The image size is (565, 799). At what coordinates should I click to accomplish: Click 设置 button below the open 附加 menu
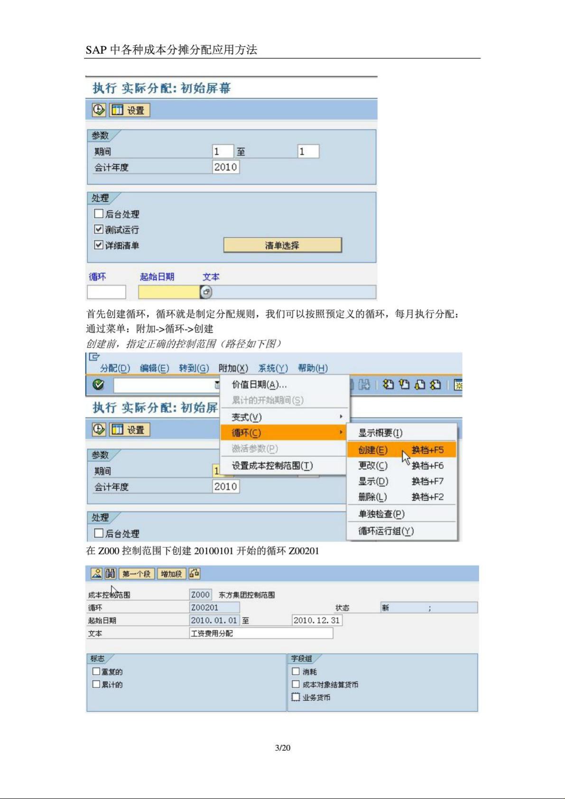pyautogui.click(x=130, y=430)
